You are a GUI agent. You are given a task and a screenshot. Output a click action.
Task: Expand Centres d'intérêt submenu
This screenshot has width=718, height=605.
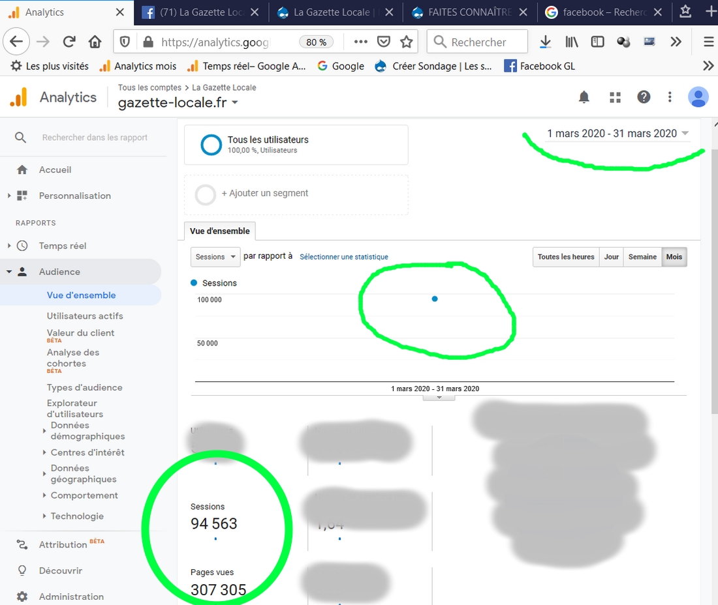(x=44, y=452)
